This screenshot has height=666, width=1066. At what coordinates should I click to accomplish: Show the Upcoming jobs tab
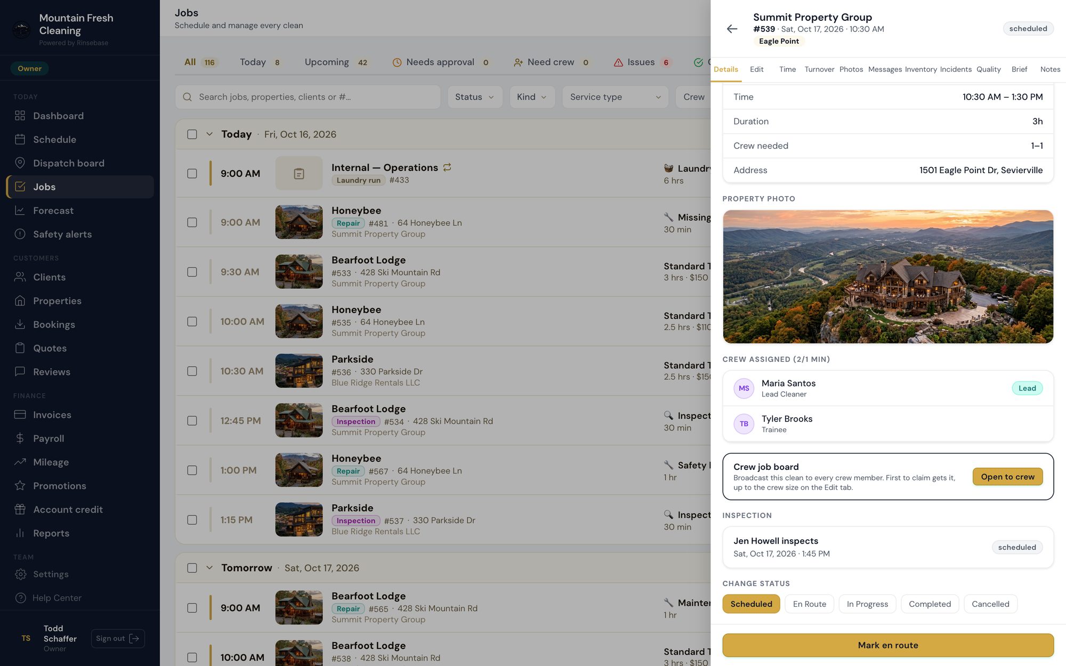point(336,62)
